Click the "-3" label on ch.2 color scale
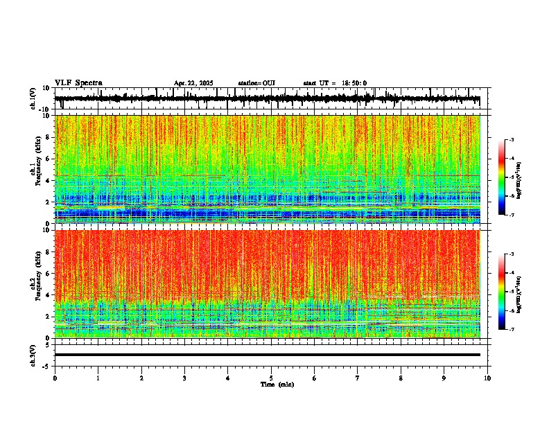 click(512, 254)
